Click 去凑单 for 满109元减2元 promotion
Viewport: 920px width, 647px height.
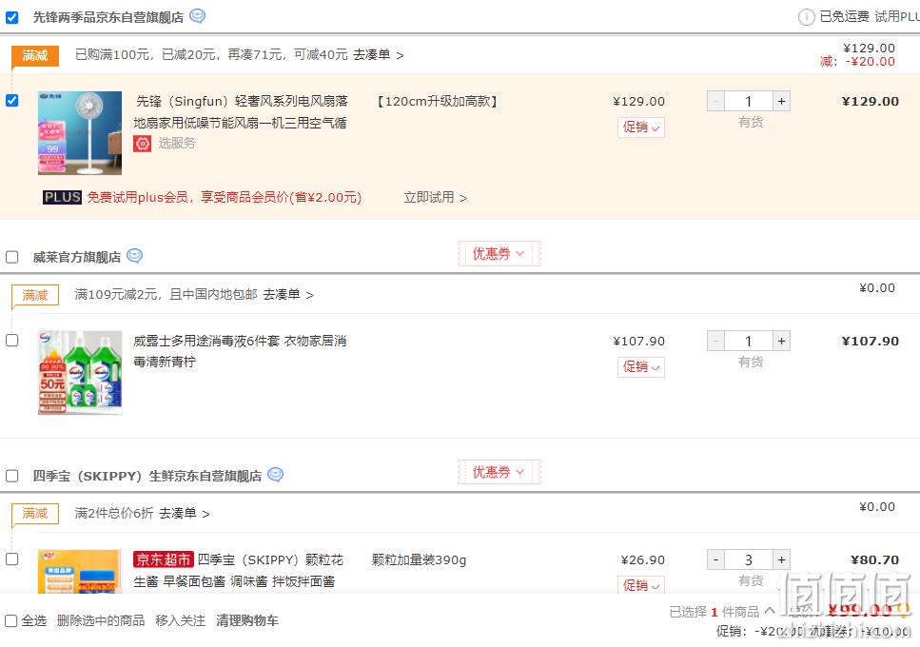[288, 294]
